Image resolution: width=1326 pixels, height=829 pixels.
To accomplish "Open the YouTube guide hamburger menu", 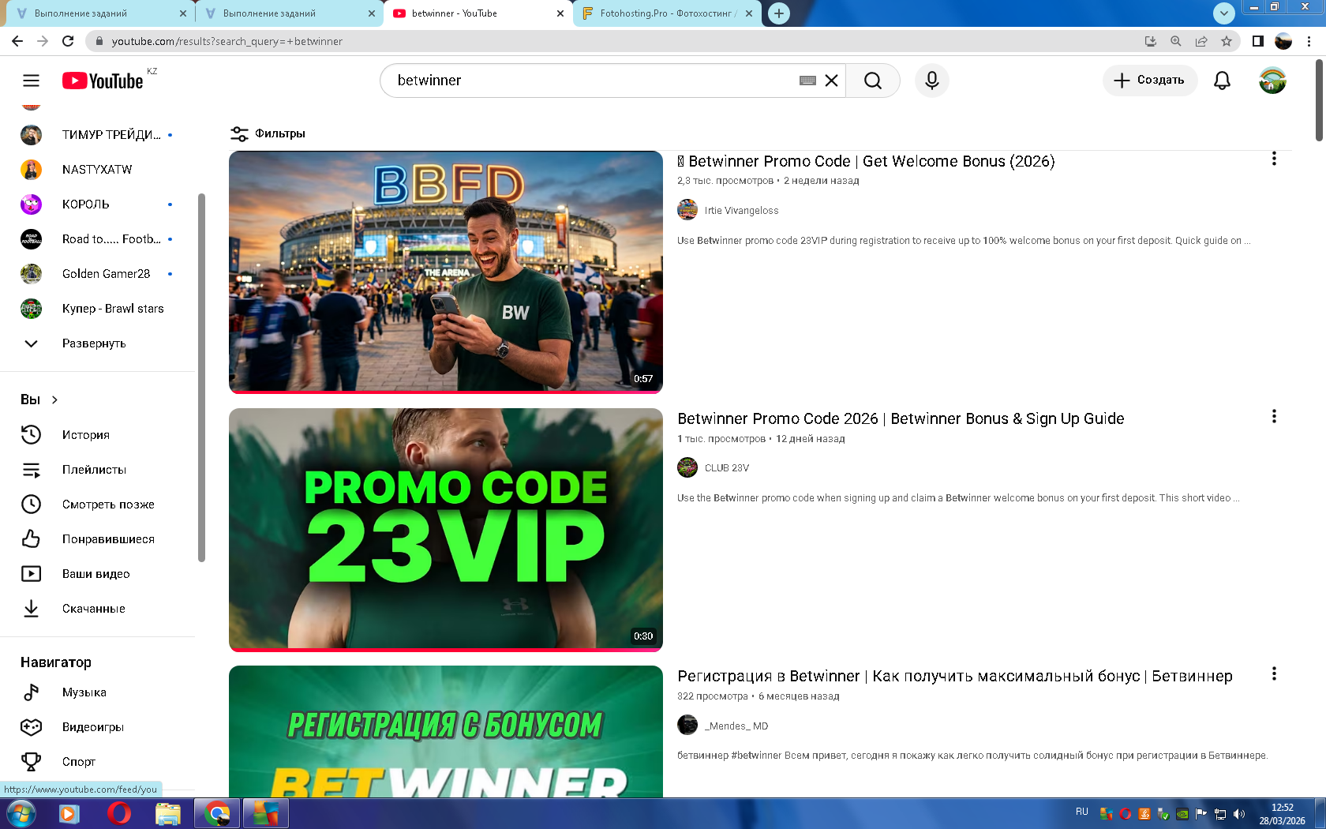I will (x=31, y=81).
